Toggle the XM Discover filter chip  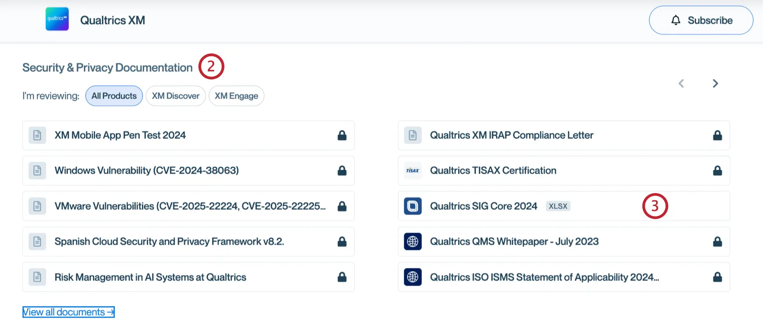175,96
